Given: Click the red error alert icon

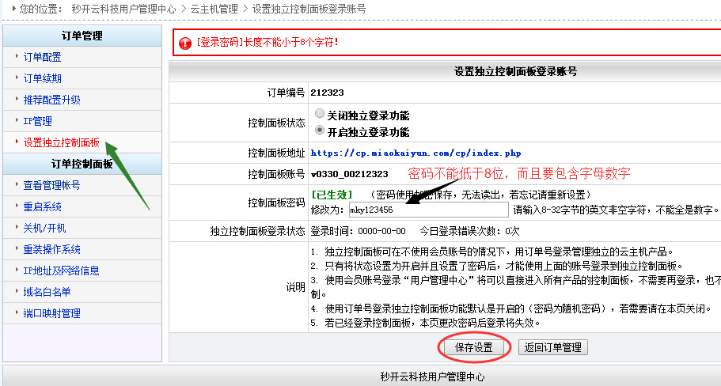Looking at the screenshot, I should coord(185,43).
